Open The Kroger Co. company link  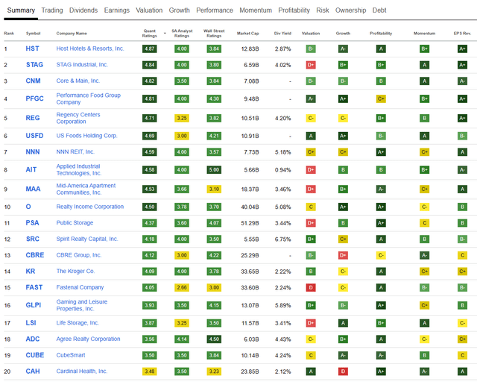pos(75,271)
